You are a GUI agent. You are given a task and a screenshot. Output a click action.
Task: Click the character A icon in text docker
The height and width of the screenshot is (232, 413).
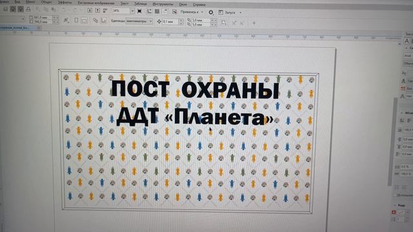(407, 41)
